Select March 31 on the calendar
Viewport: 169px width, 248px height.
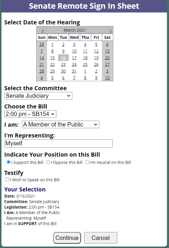click(74, 71)
